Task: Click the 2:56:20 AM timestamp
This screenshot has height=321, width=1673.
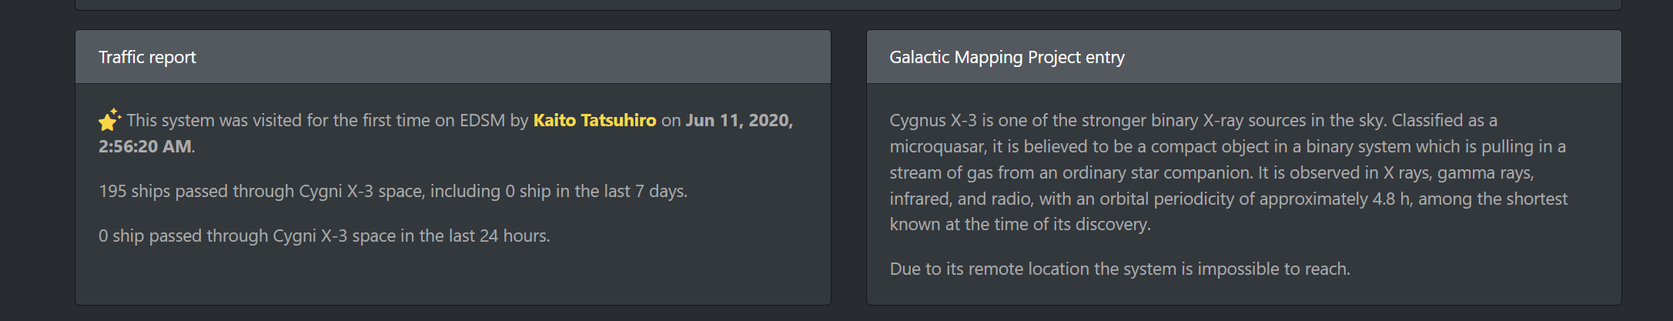Action: click(x=145, y=146)
